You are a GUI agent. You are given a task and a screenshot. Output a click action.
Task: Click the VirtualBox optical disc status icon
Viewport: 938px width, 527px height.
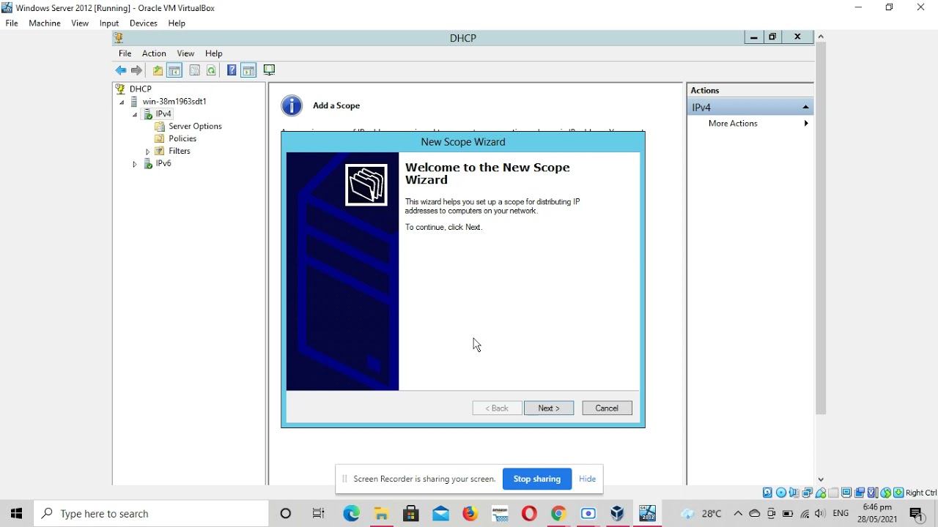pos(781,493)
